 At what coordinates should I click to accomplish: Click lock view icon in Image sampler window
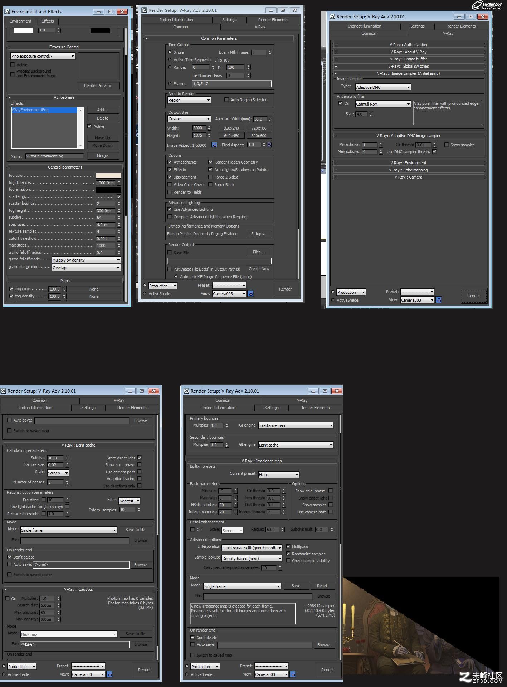(439, 300)
